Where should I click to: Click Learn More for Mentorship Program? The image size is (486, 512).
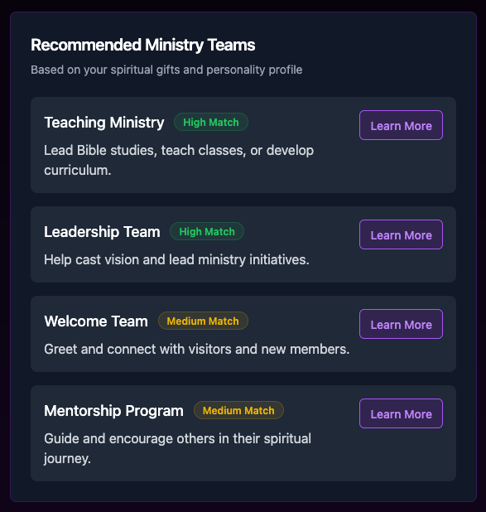(x=401, y=413)
